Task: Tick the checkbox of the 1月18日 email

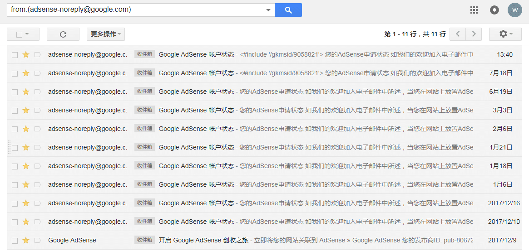Action: (15, 166)
